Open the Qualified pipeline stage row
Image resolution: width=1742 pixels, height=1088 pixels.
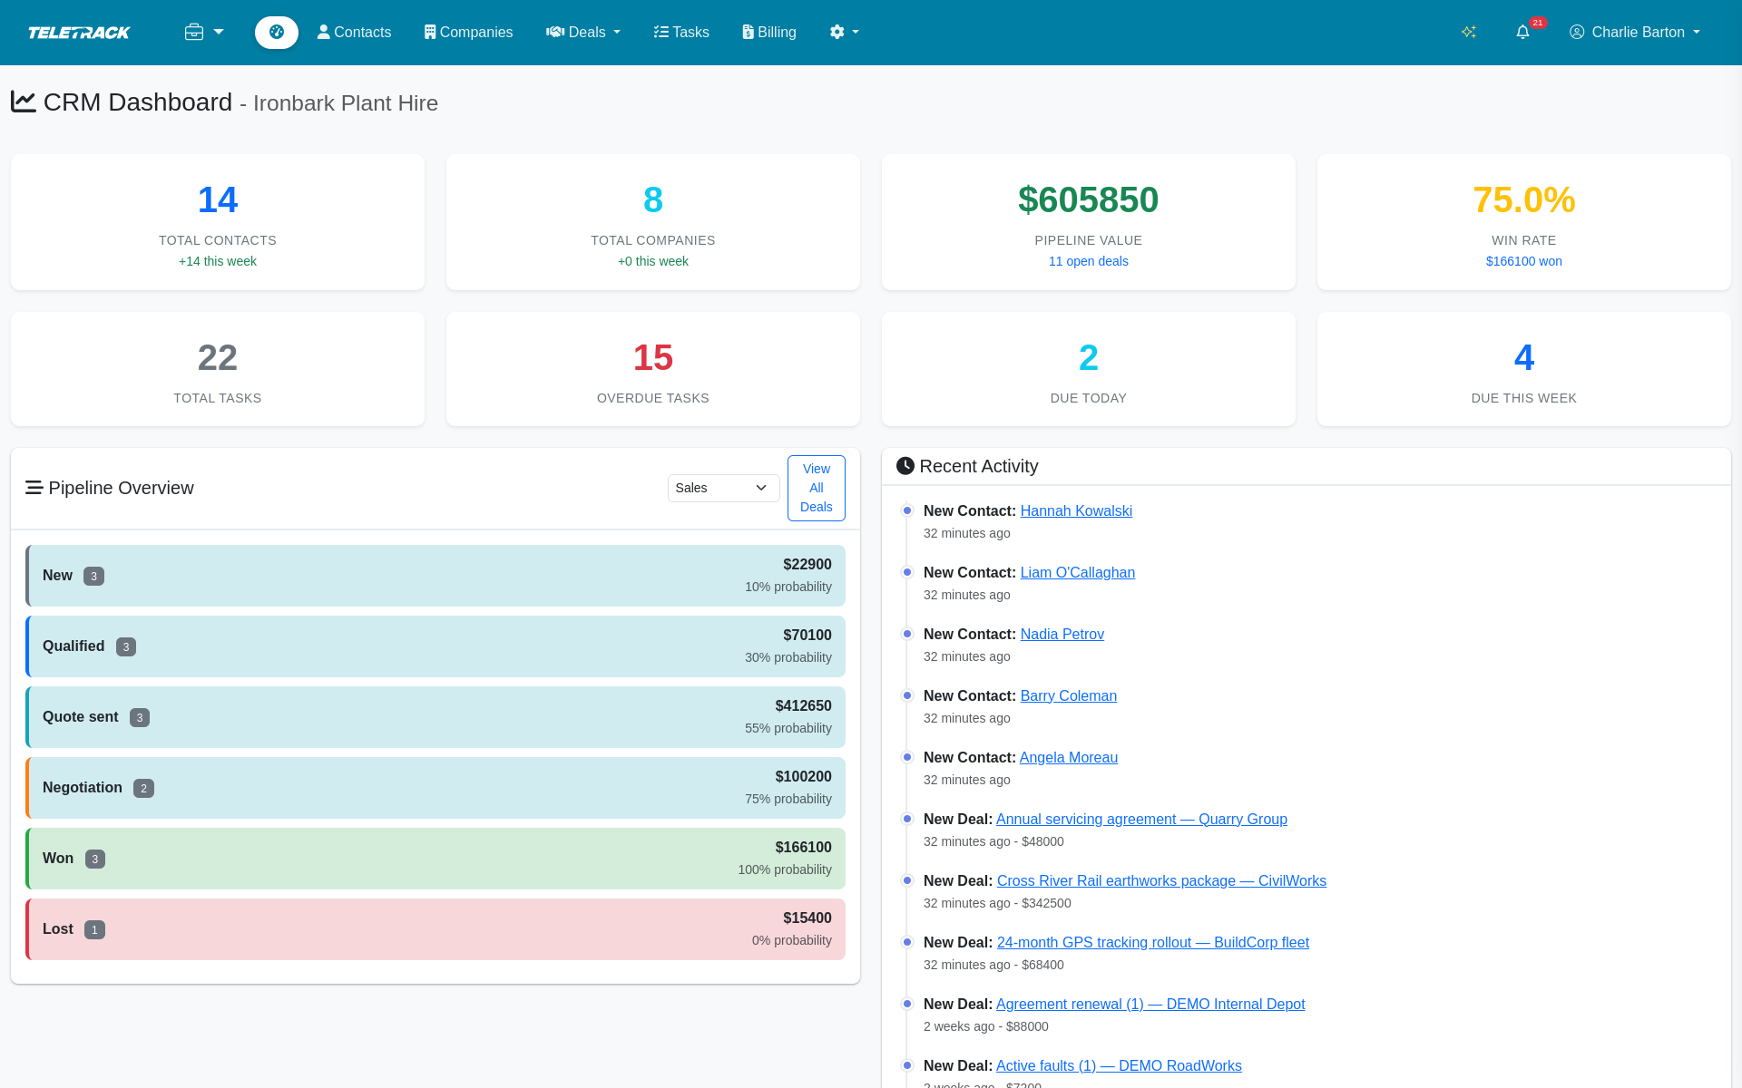(x=435, y=646)
